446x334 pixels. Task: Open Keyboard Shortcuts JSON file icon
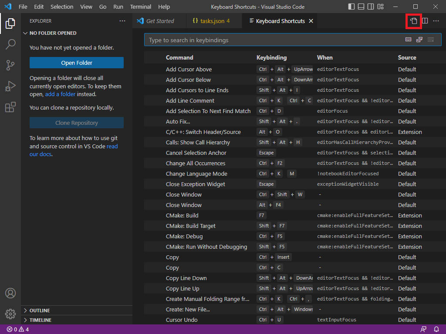click(x=414, y=21)
